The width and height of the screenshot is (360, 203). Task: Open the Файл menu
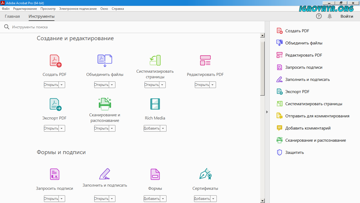click(x=6, y=9)
